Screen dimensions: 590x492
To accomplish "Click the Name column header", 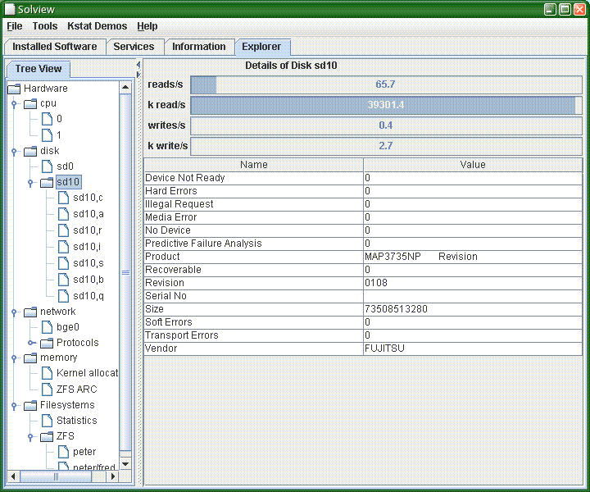I will [254, 165].
